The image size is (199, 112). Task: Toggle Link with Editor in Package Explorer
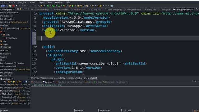(21, 9)
